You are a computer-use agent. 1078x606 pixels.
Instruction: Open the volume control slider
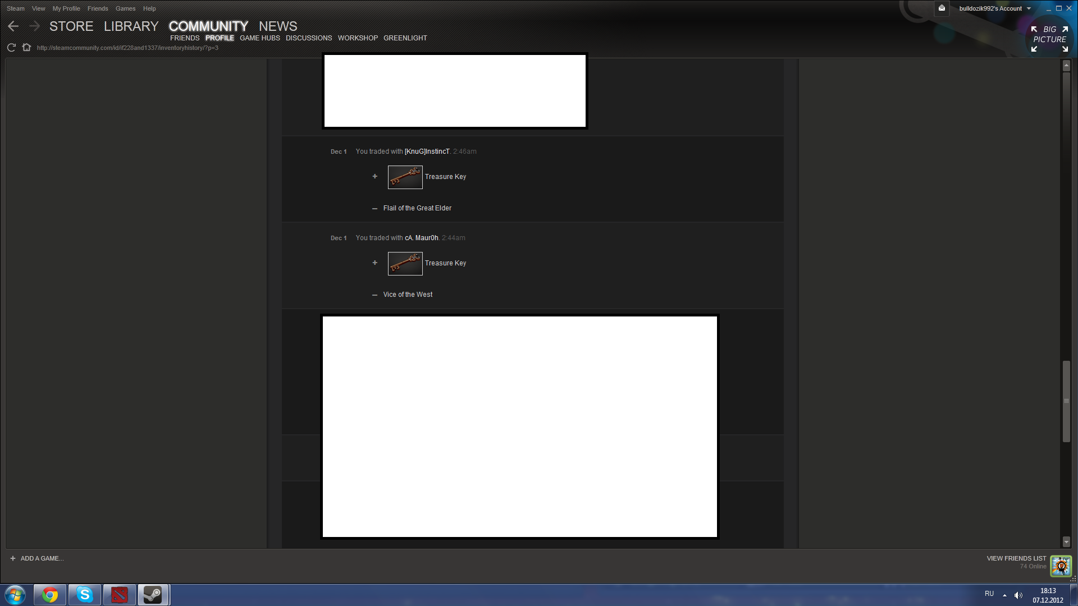1018,595
